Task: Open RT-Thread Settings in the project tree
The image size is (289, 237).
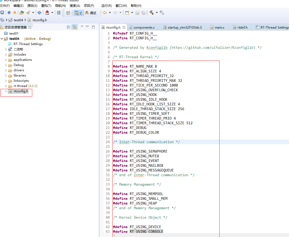Action: click(x=25, y=44)
